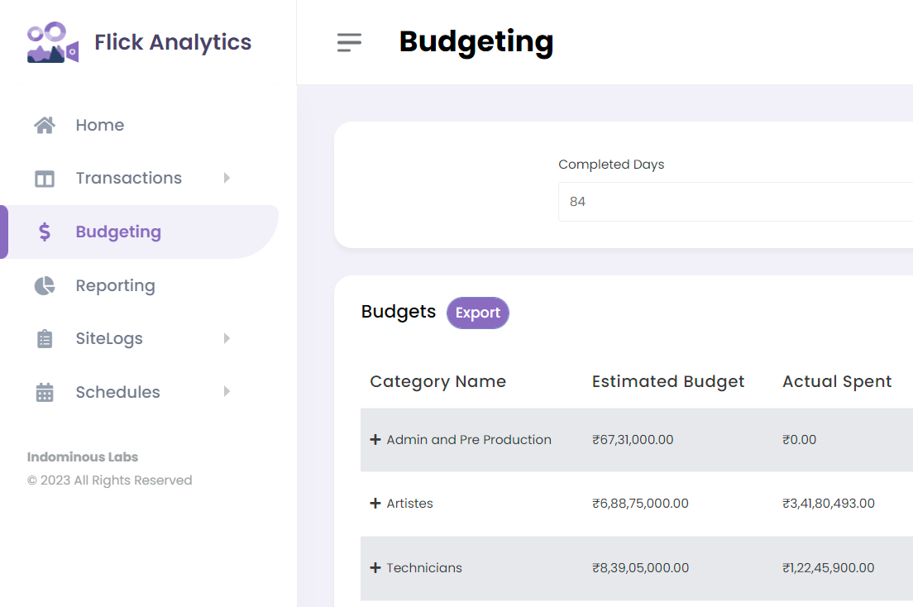Sort by Estimated Budget column header
The width and height of the screenshot is (913, 607).
[668, 381]
